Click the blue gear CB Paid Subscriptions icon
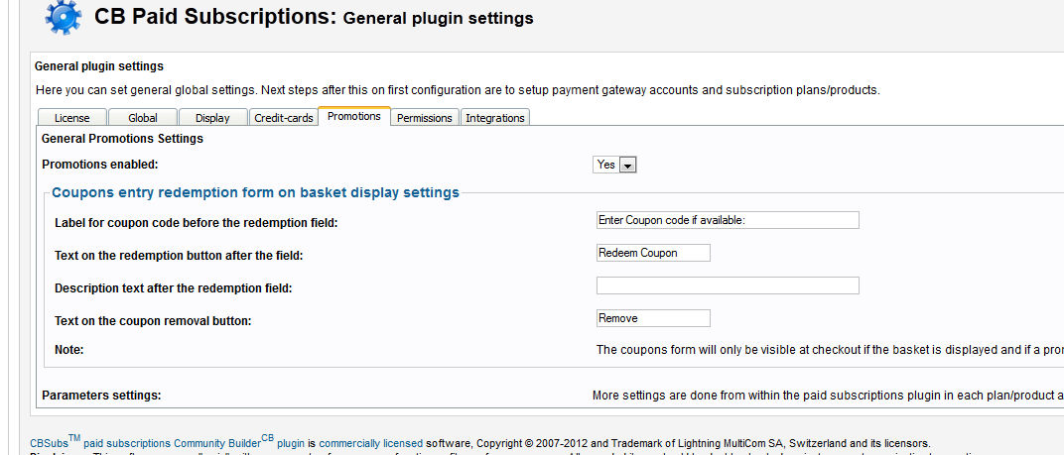 tap(64, 17)
